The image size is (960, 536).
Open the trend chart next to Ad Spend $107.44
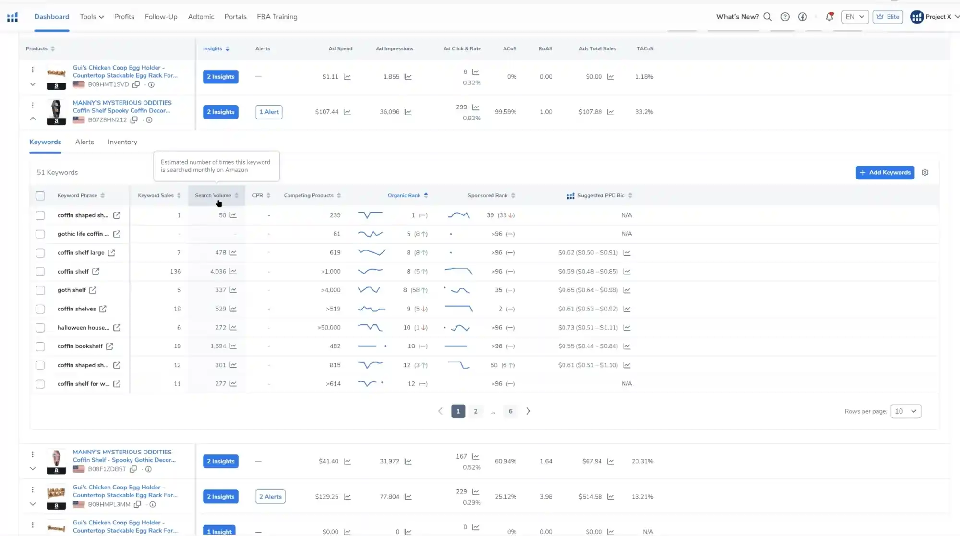[x=347, y=112]
